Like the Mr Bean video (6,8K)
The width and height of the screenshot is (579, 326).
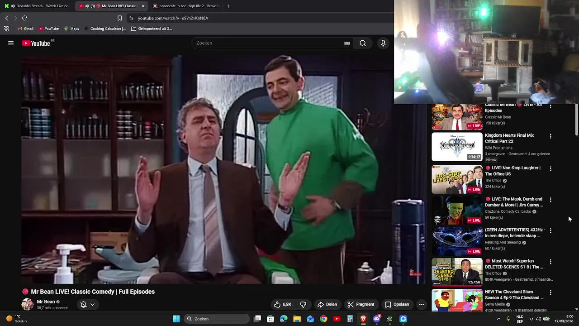pyautogui.click(x=282, y=304)
